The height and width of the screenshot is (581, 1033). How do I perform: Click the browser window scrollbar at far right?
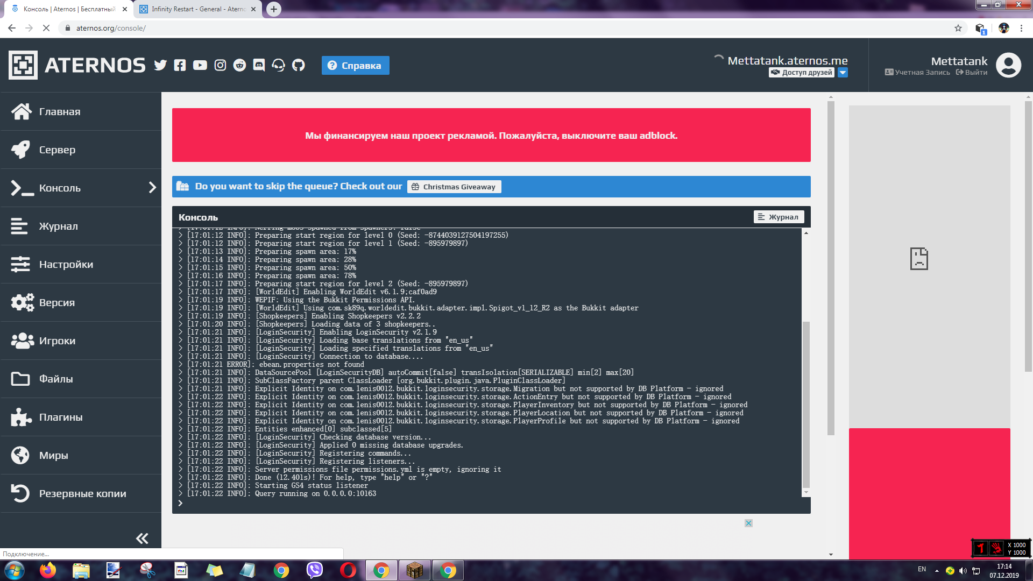tap(1029, 236)
